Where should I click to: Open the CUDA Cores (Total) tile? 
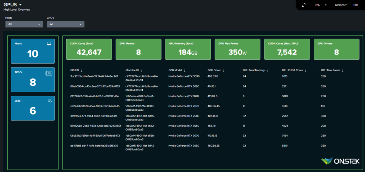89,49
